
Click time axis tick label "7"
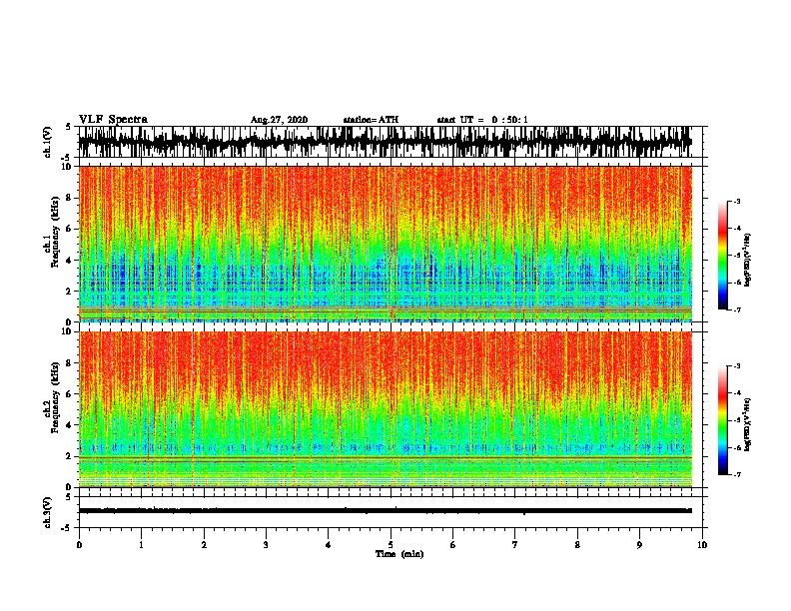(x=515, y=545)
